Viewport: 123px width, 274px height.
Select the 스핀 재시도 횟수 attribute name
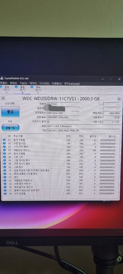(x=22, y=160)
